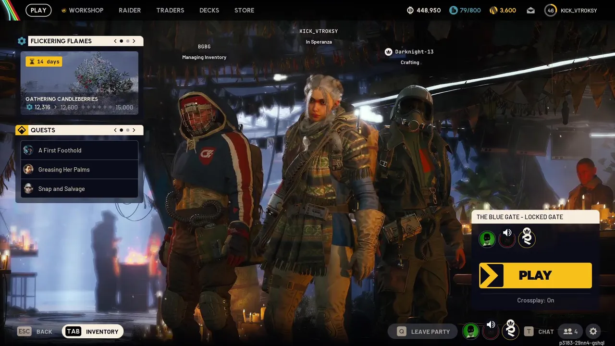This screenshot has width=615, height=346.
Task: Click the 3,600 gold balance value
Action: pyautogui.click(x=508, y=10)
